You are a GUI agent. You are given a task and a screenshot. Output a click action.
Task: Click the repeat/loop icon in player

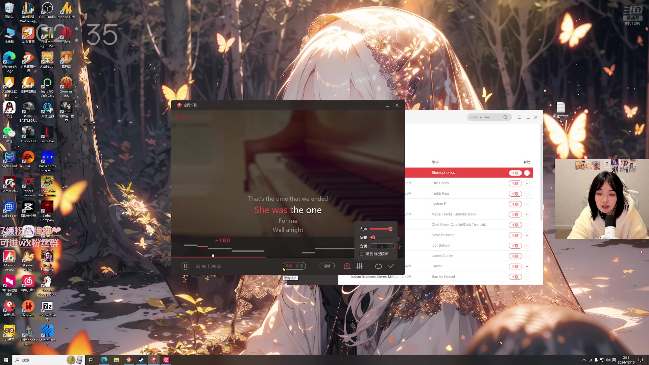click(x=379, y=266)
